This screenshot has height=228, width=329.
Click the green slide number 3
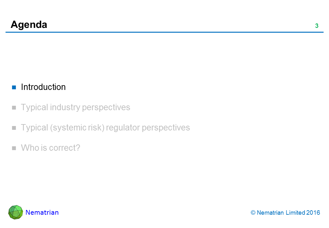[x=317, y=26]
